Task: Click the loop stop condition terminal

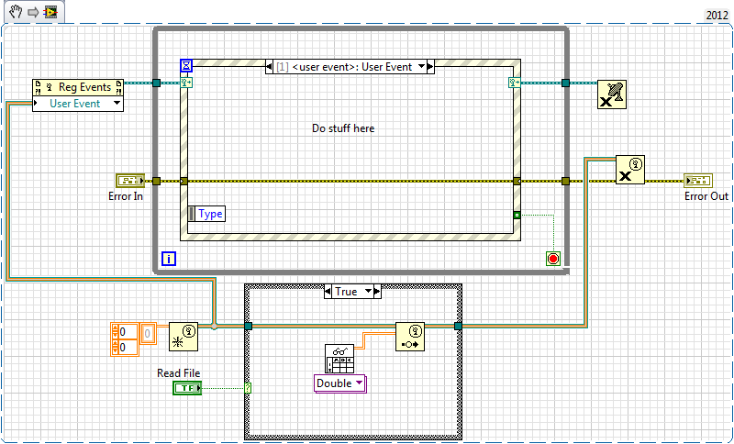Action: pos(552,259)
